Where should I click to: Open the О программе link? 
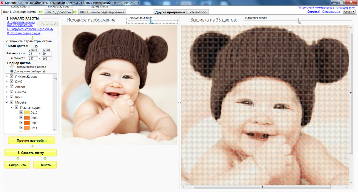pyautogui.click(x=331, y=11)
